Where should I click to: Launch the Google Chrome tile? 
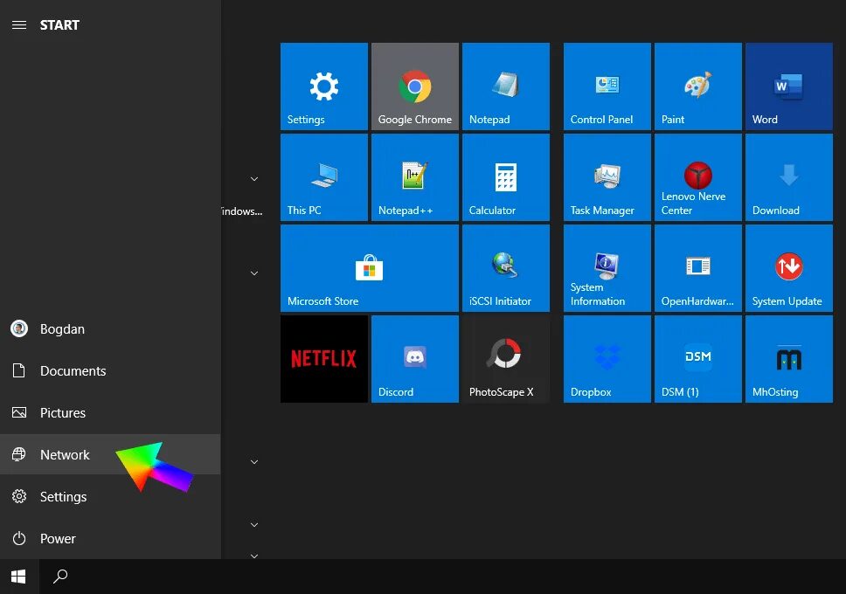(x=415, y=86)
